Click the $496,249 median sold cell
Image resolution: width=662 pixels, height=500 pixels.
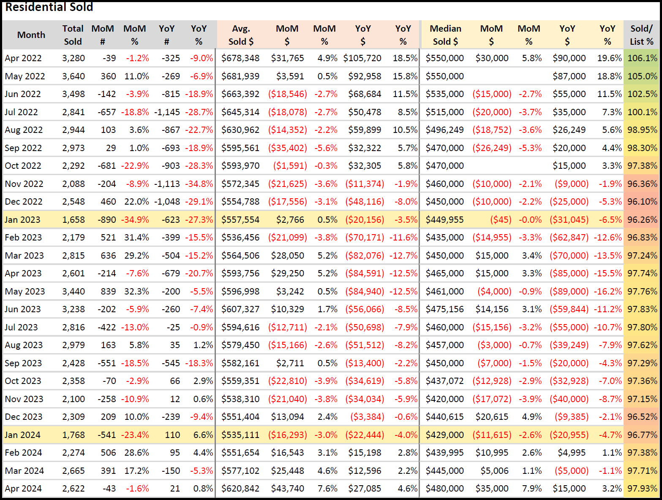[444, 130]
